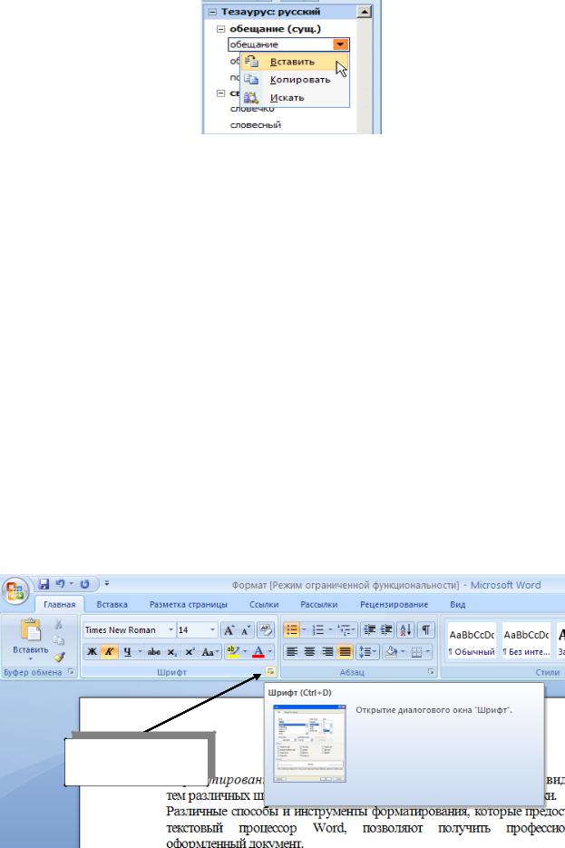Click the Office button
Image resolution: width=565 pixels, height=848 pixels.
[x=15, y=590]
